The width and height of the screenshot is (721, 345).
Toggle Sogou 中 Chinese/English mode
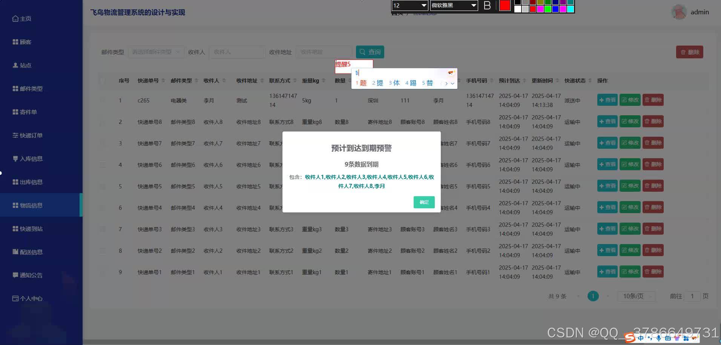coord(641,338)
